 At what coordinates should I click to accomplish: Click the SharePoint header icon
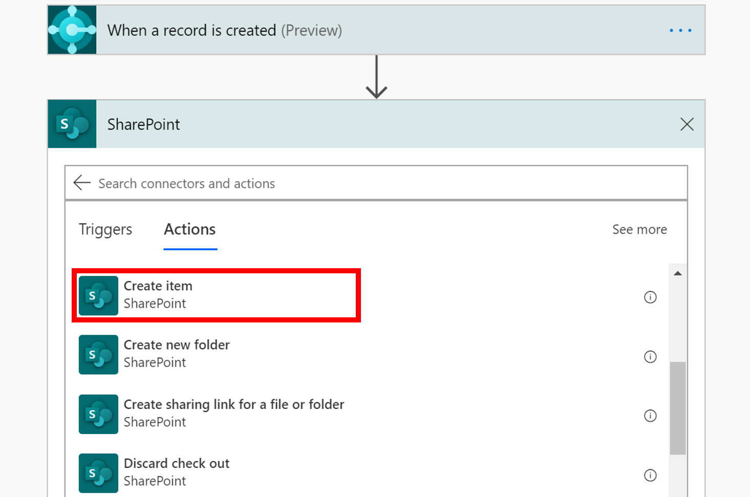72,124
